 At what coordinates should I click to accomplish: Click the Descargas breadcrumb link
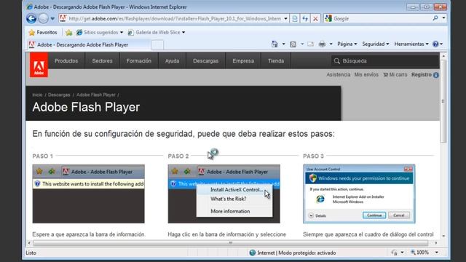(59, 95)
